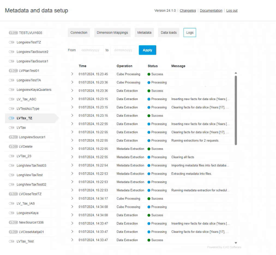Click the TAX badge icon beside LV_Tax_ASC

12,99
